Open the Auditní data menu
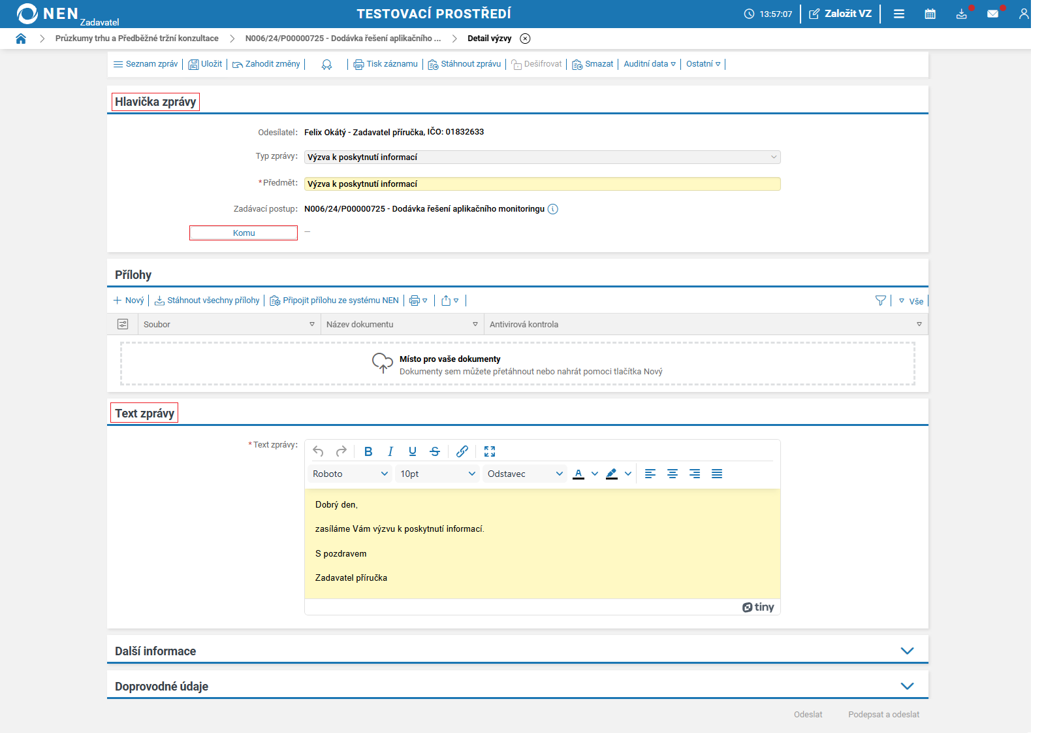The height and width of the screenshot is (733, 1044). (649, 64)
